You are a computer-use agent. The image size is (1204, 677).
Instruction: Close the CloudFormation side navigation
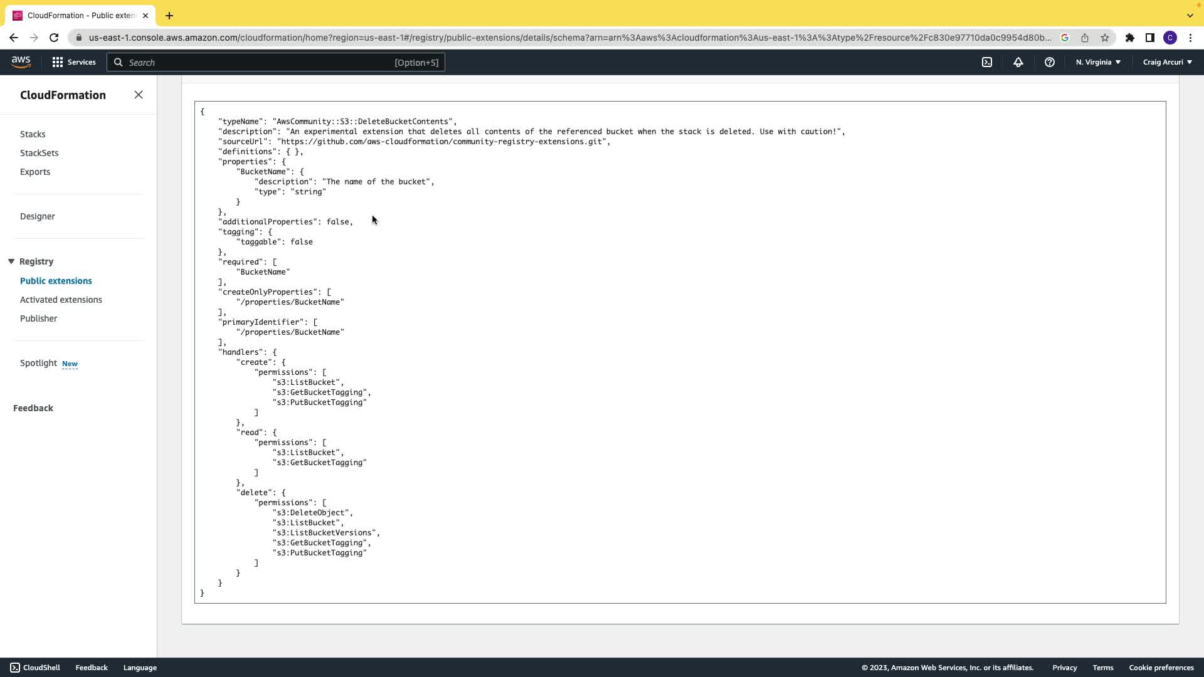(x=139, y=95)
